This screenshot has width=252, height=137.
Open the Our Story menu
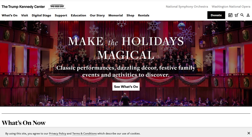point(97,16)
